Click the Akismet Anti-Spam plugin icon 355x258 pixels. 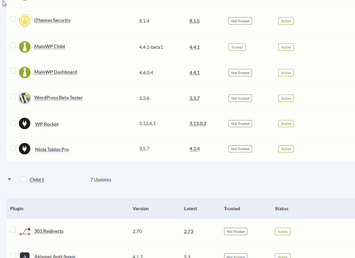25,255
